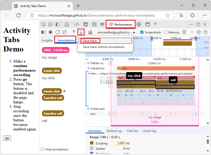Viewport: 211px width, 155px height.
Task: Clear the current performance recording
Action: (x=65, y=32)
